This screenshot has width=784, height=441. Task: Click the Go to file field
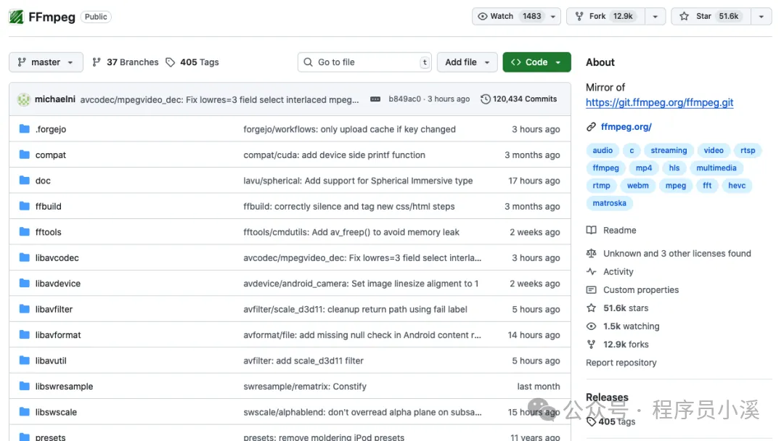[x=364, y=62]
